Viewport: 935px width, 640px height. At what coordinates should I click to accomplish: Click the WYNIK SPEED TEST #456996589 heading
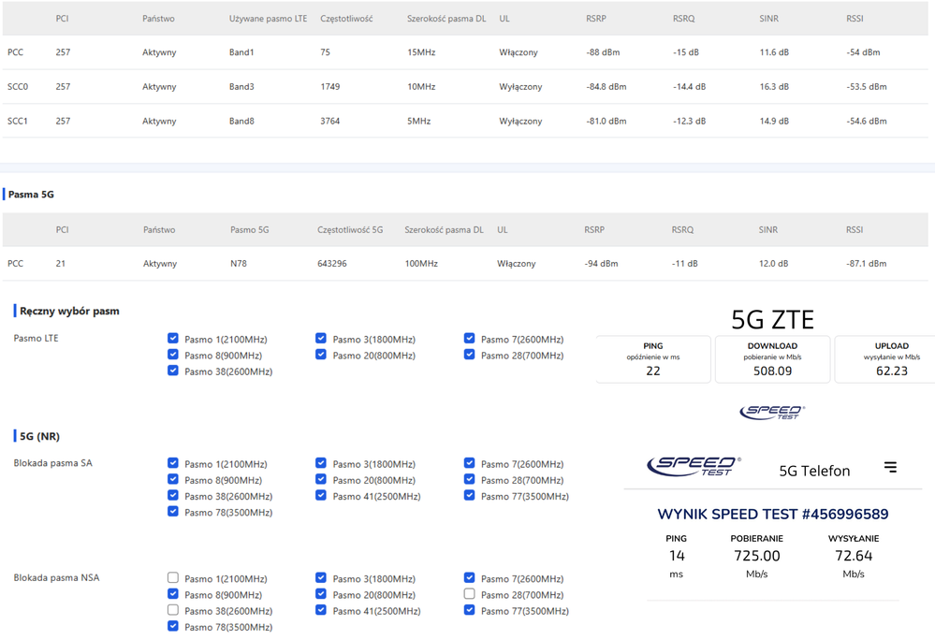coord(772,514)
